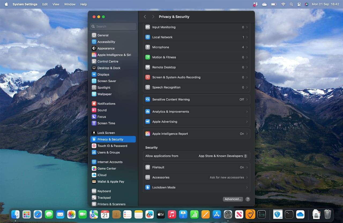
Task: Click the Accessories row icon
Action: pyautogui.click(x=148, y=177)
